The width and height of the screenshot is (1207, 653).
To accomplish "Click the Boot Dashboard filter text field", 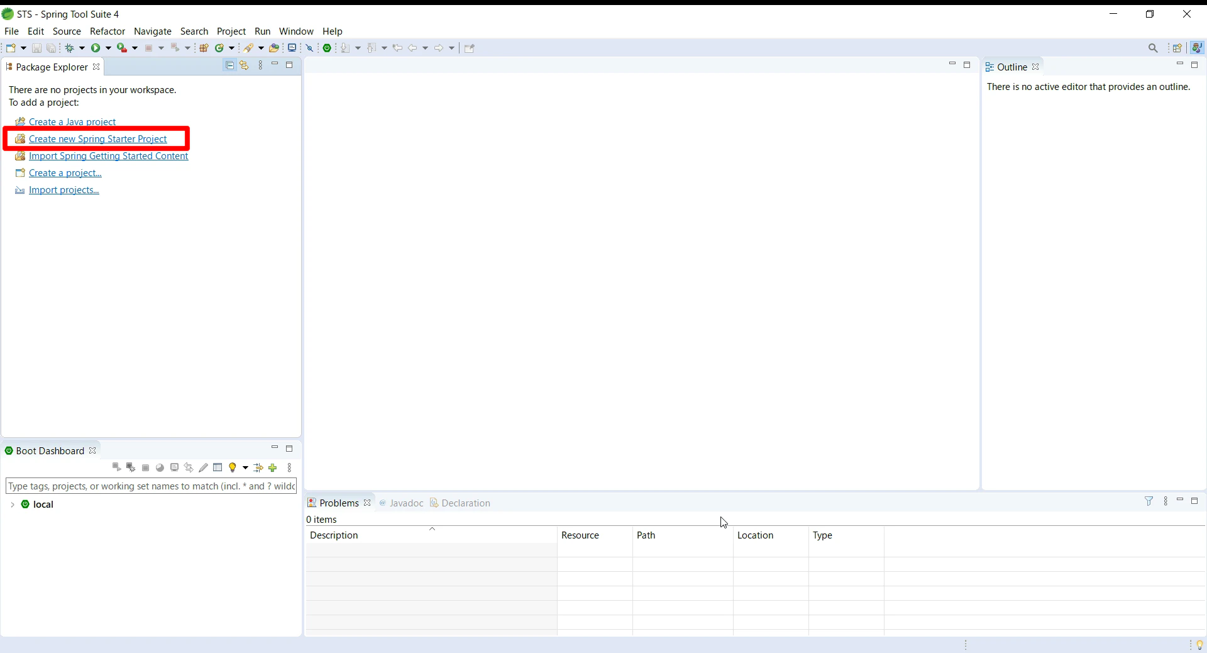I will [151, 486].
